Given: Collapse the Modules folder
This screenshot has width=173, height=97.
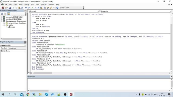Looking at the screenshot, I should click(4, 25).
